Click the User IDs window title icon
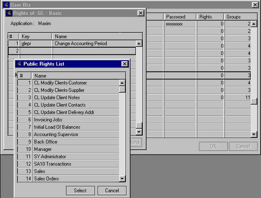This screenshot has width=261, height=198. (6, 5)
